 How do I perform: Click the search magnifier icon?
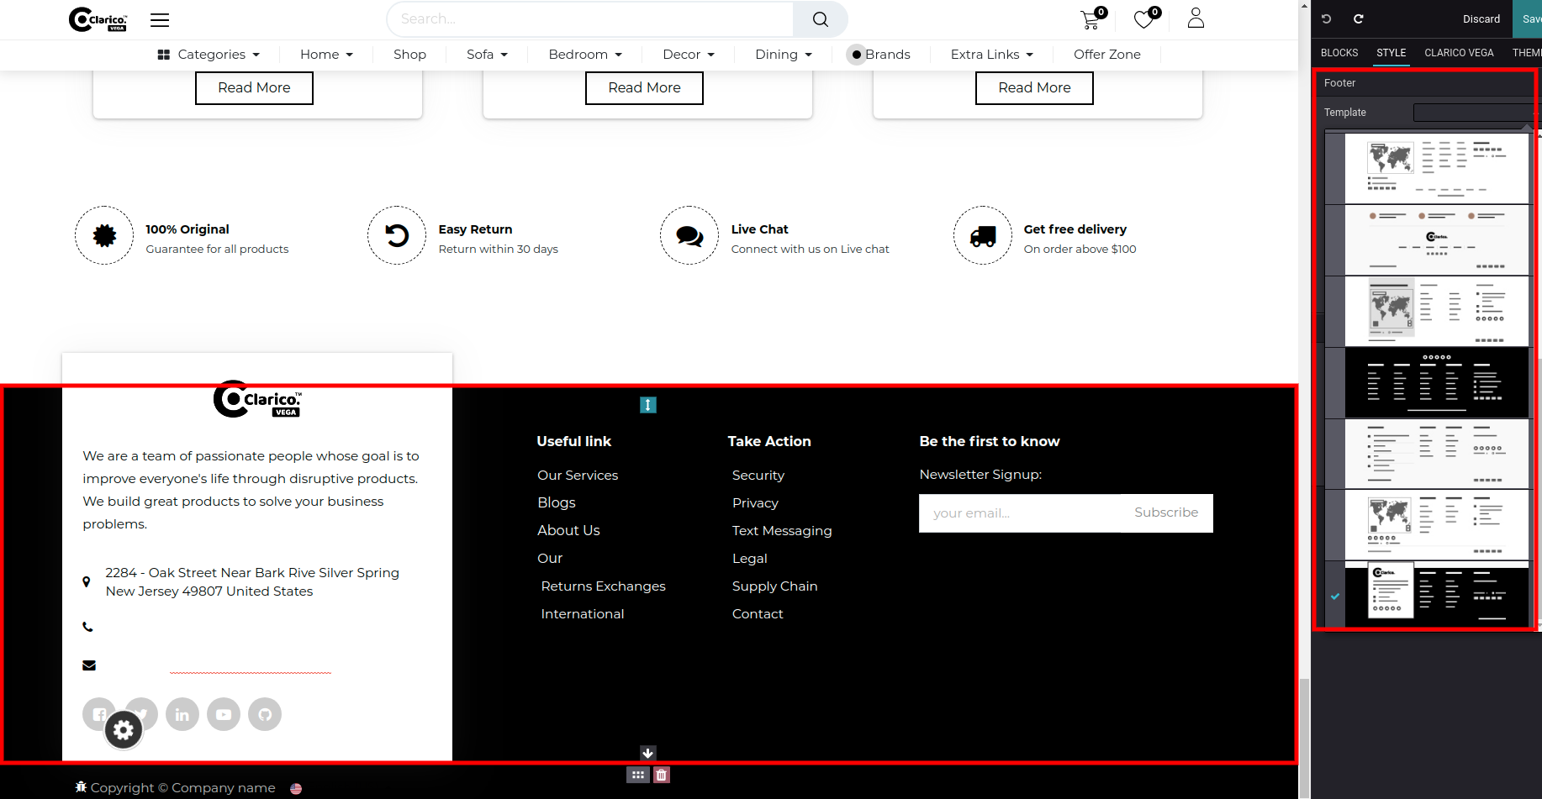click(820, 19)
